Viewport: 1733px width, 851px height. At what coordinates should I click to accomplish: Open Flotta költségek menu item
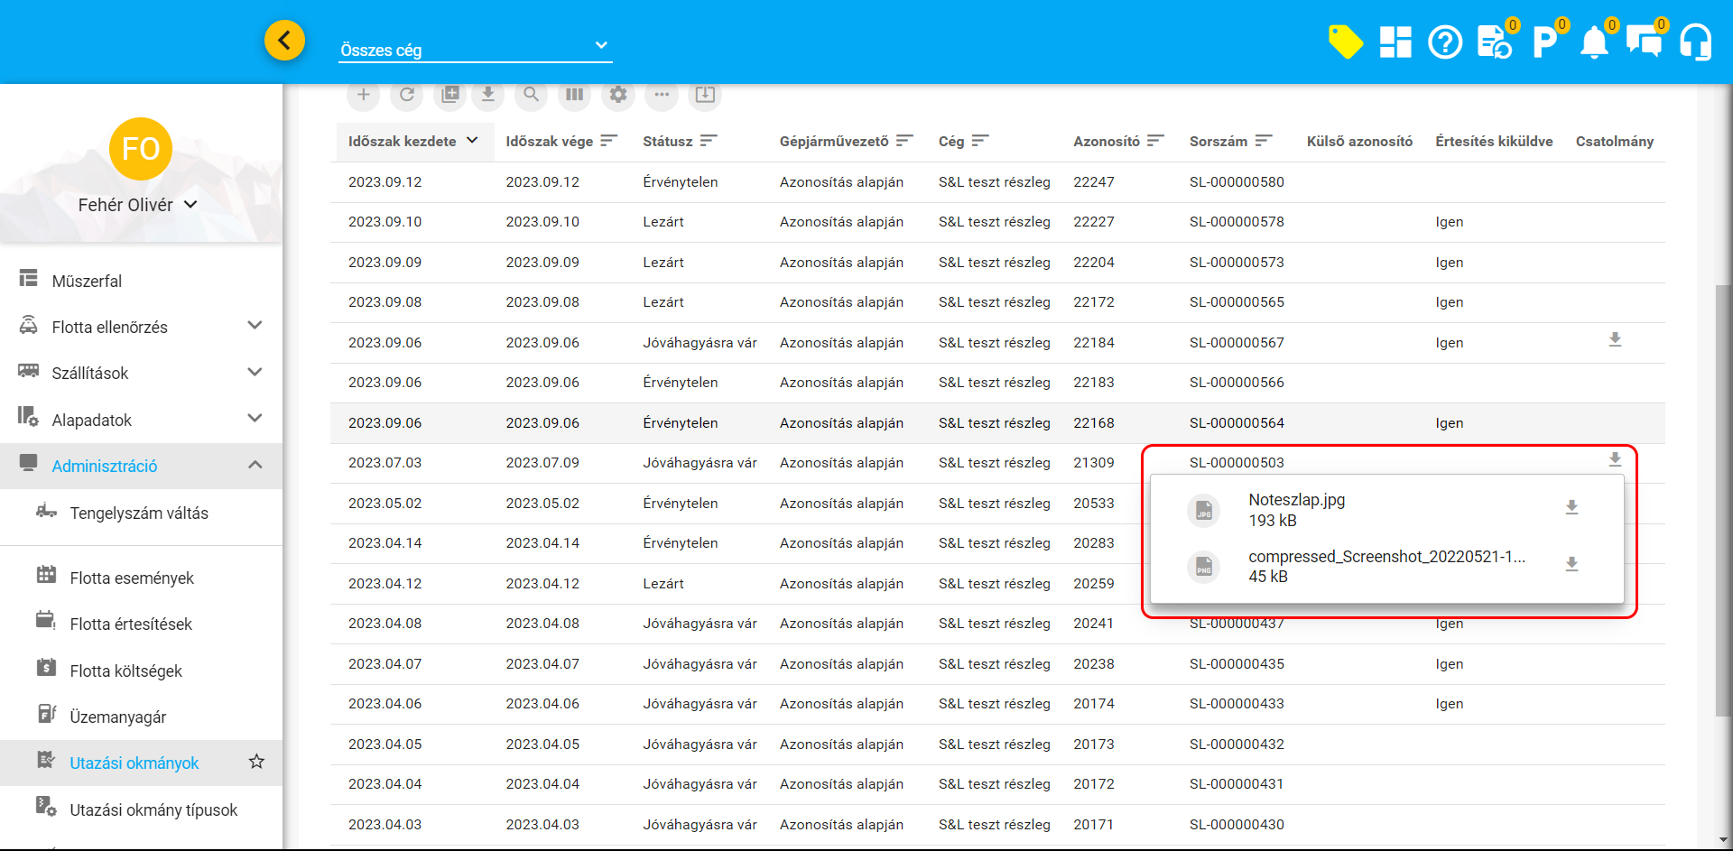coord(125,671)
